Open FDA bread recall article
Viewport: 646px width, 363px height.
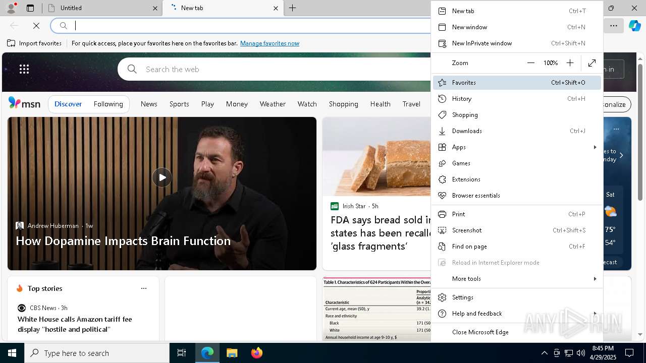point(381,233)
